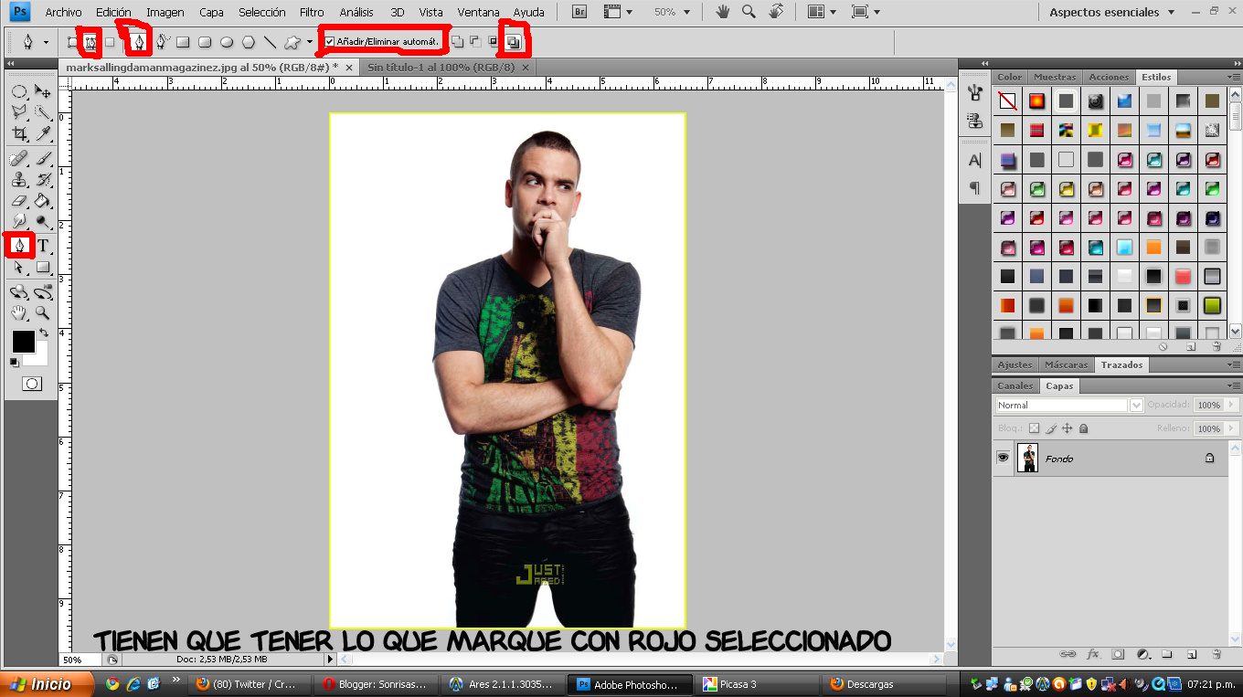Toggle lock image pixels brush icon
This screenshot has height=697, width=1243.
pos(1051,428)
